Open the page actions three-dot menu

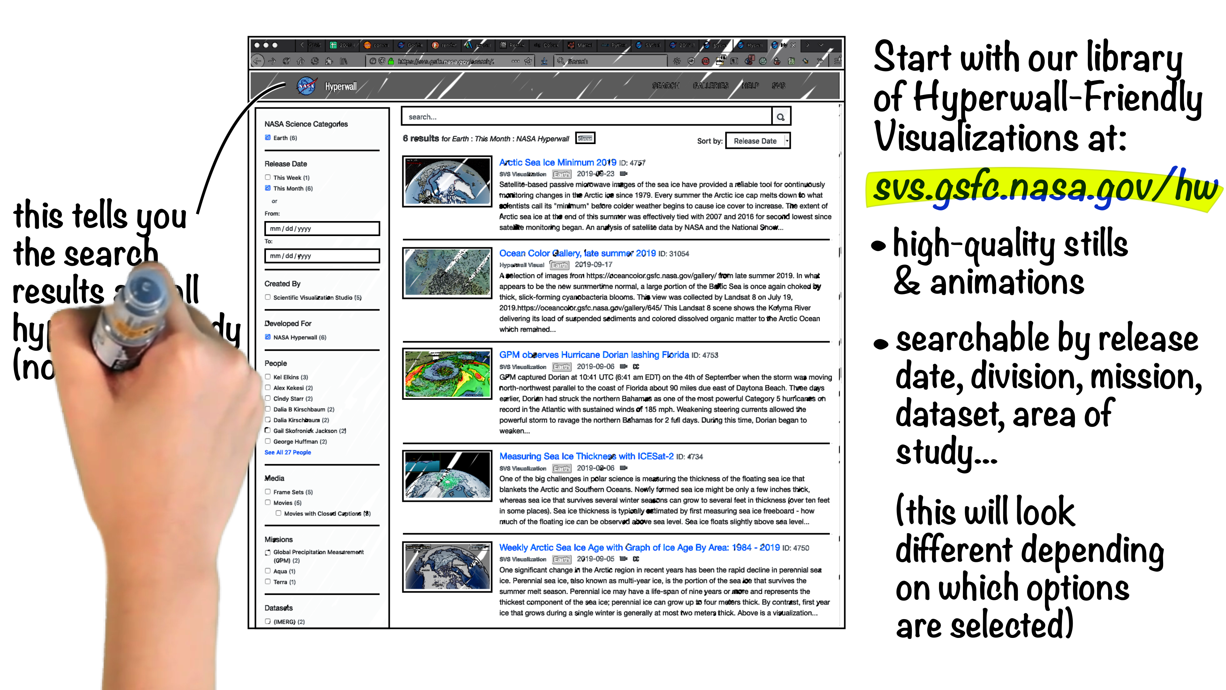click(515, 61)
